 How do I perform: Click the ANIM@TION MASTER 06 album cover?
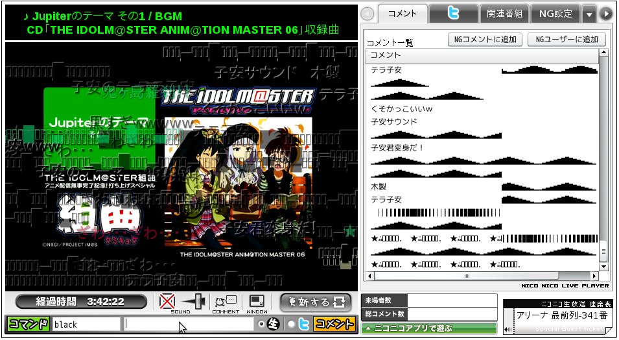(x=238, y=184)
